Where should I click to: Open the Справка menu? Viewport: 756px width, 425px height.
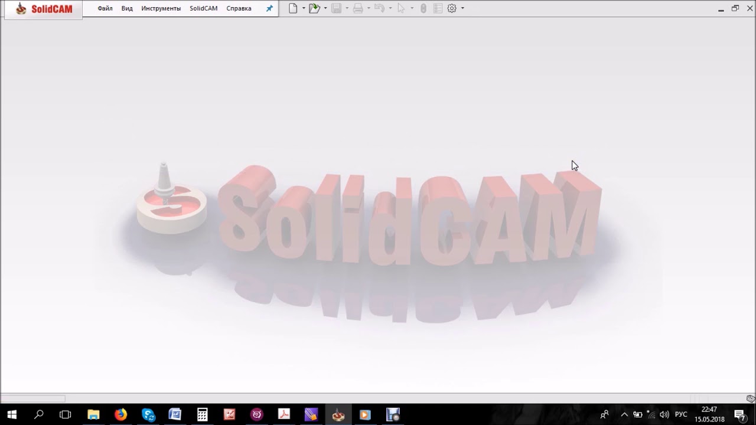tap(239, 8)
